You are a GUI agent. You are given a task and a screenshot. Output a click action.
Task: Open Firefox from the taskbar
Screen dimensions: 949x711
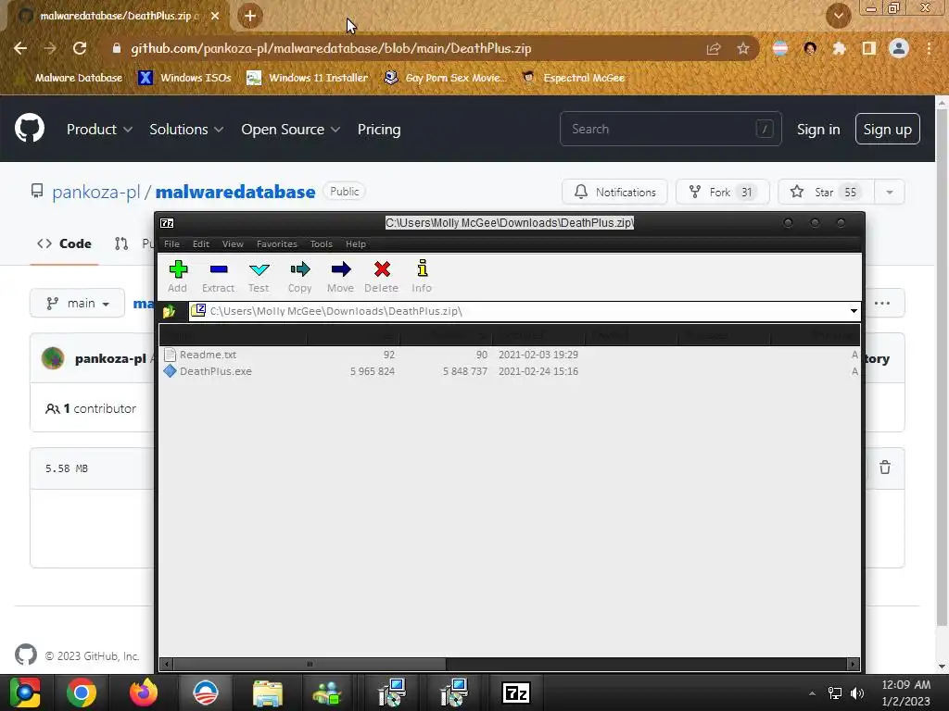144,692
